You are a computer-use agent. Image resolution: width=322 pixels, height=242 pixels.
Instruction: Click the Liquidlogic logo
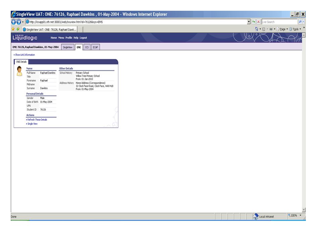pyautogui.click(x=25, y=37)
